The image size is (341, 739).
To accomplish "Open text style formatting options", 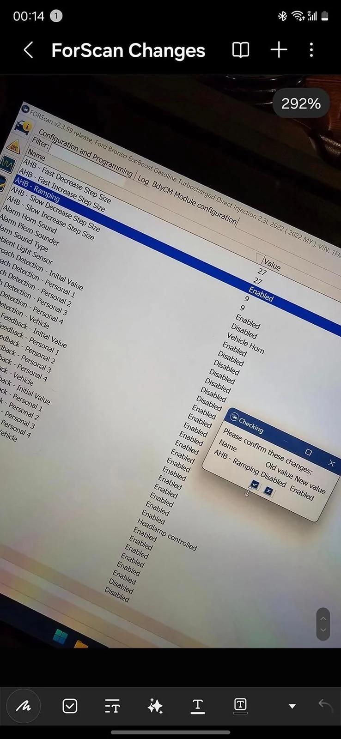I will tap(112, 706).
